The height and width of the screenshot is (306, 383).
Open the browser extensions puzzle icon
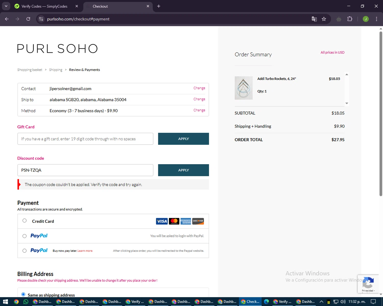pos(350,19)
